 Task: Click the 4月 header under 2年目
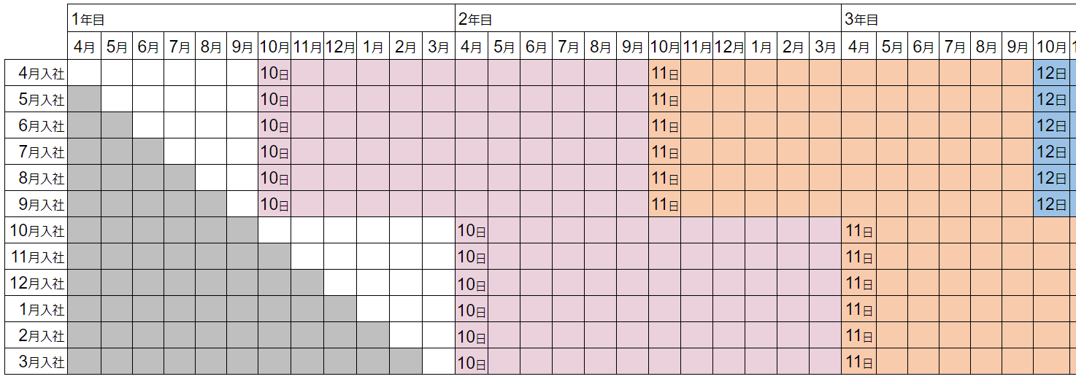[x=471, y=47]
